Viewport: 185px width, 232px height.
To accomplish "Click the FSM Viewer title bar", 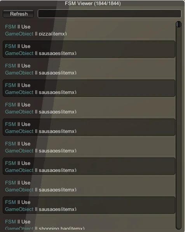I will (92, 3).
